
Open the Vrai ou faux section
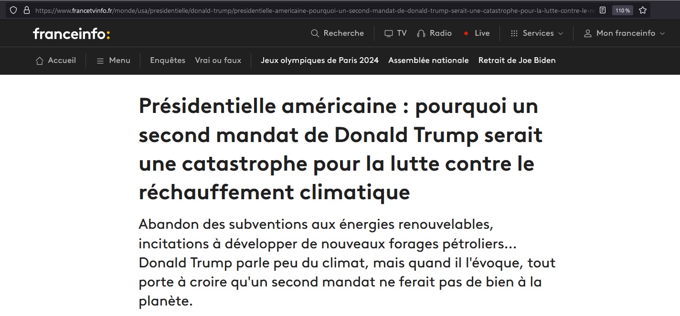218,61
